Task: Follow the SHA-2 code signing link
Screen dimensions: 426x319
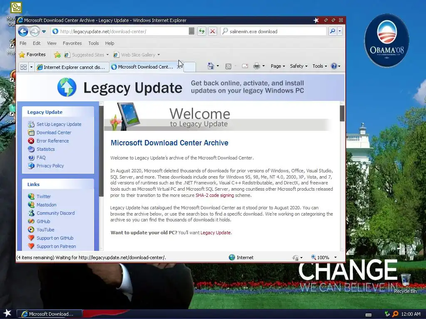Action: tap(215, 195)
